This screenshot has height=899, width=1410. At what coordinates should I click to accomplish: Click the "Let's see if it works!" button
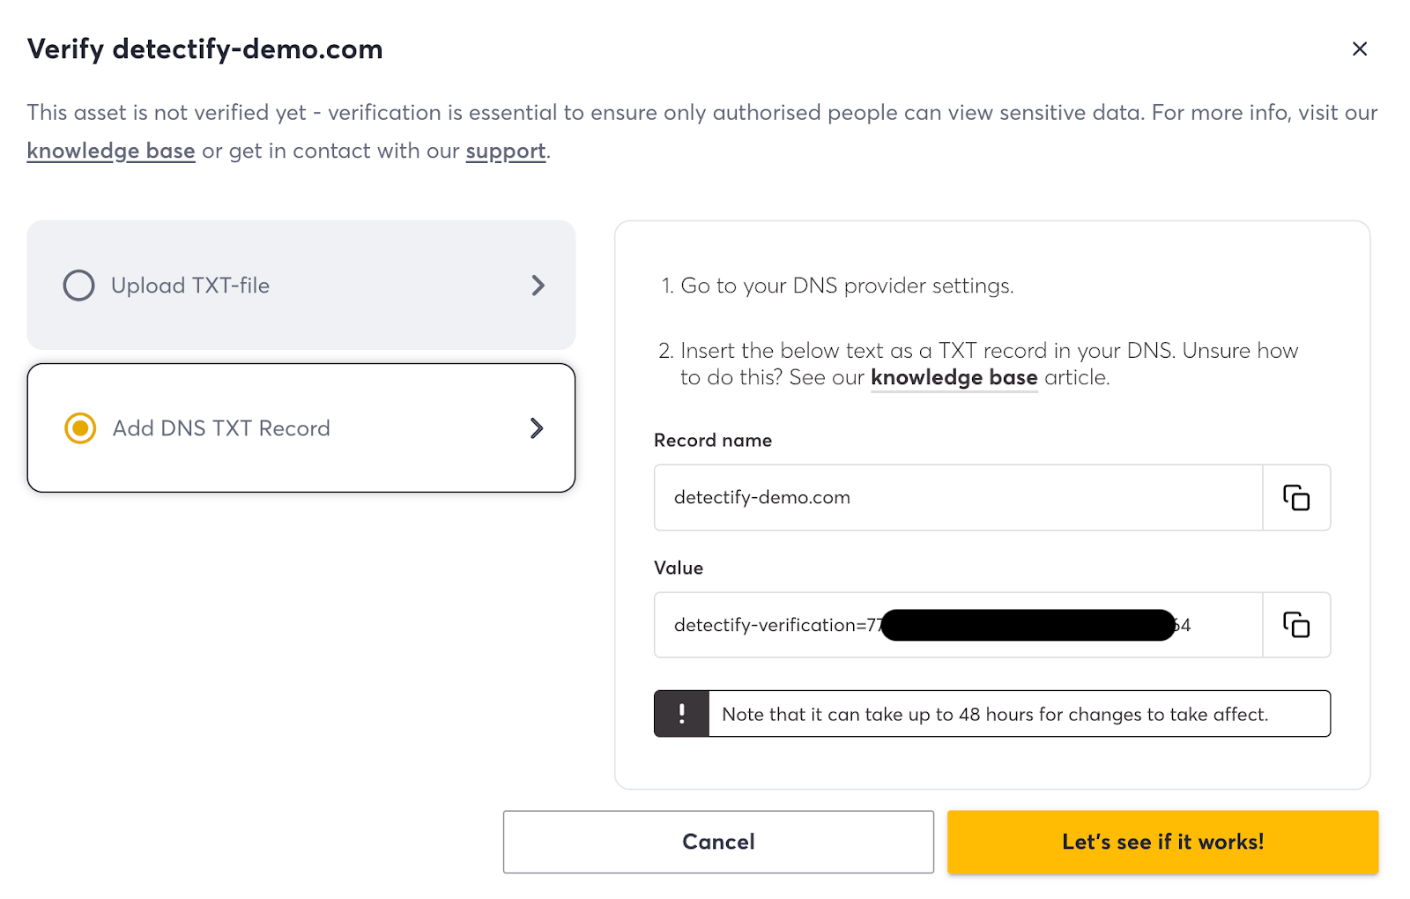click(x=1162, y=842)
